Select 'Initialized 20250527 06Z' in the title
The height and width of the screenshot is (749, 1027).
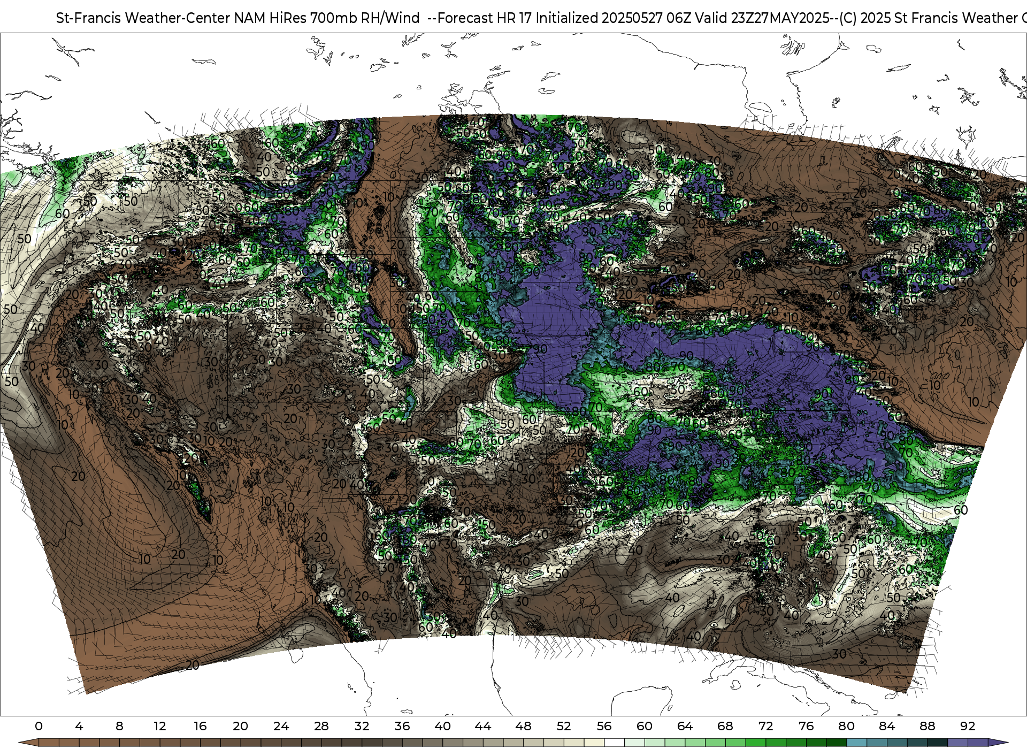tap(613, 18)
